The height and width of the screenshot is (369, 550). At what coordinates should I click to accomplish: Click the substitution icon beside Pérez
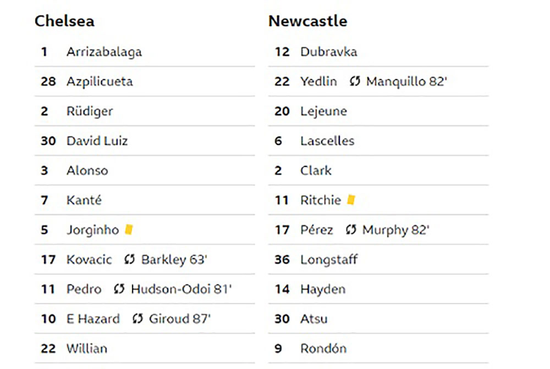click(351, 230)
